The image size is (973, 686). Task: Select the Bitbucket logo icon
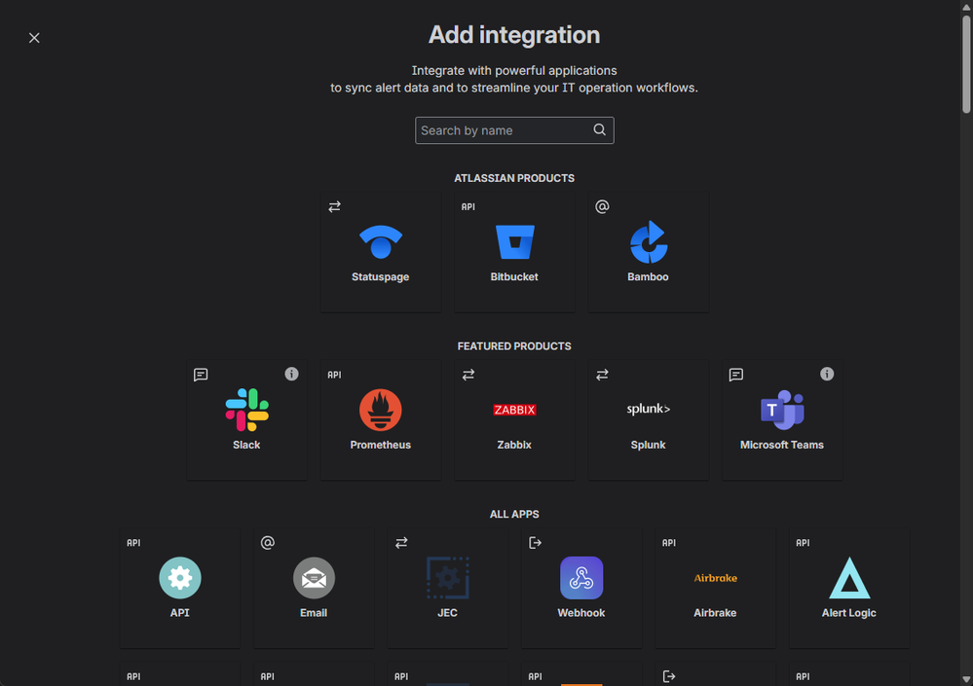[514, 241]
